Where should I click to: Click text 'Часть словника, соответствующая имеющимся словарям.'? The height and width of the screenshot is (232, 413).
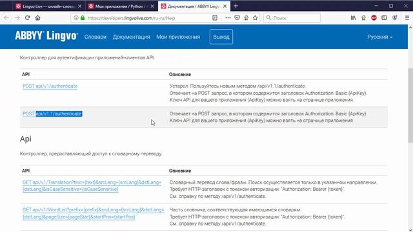click(235, 209)
